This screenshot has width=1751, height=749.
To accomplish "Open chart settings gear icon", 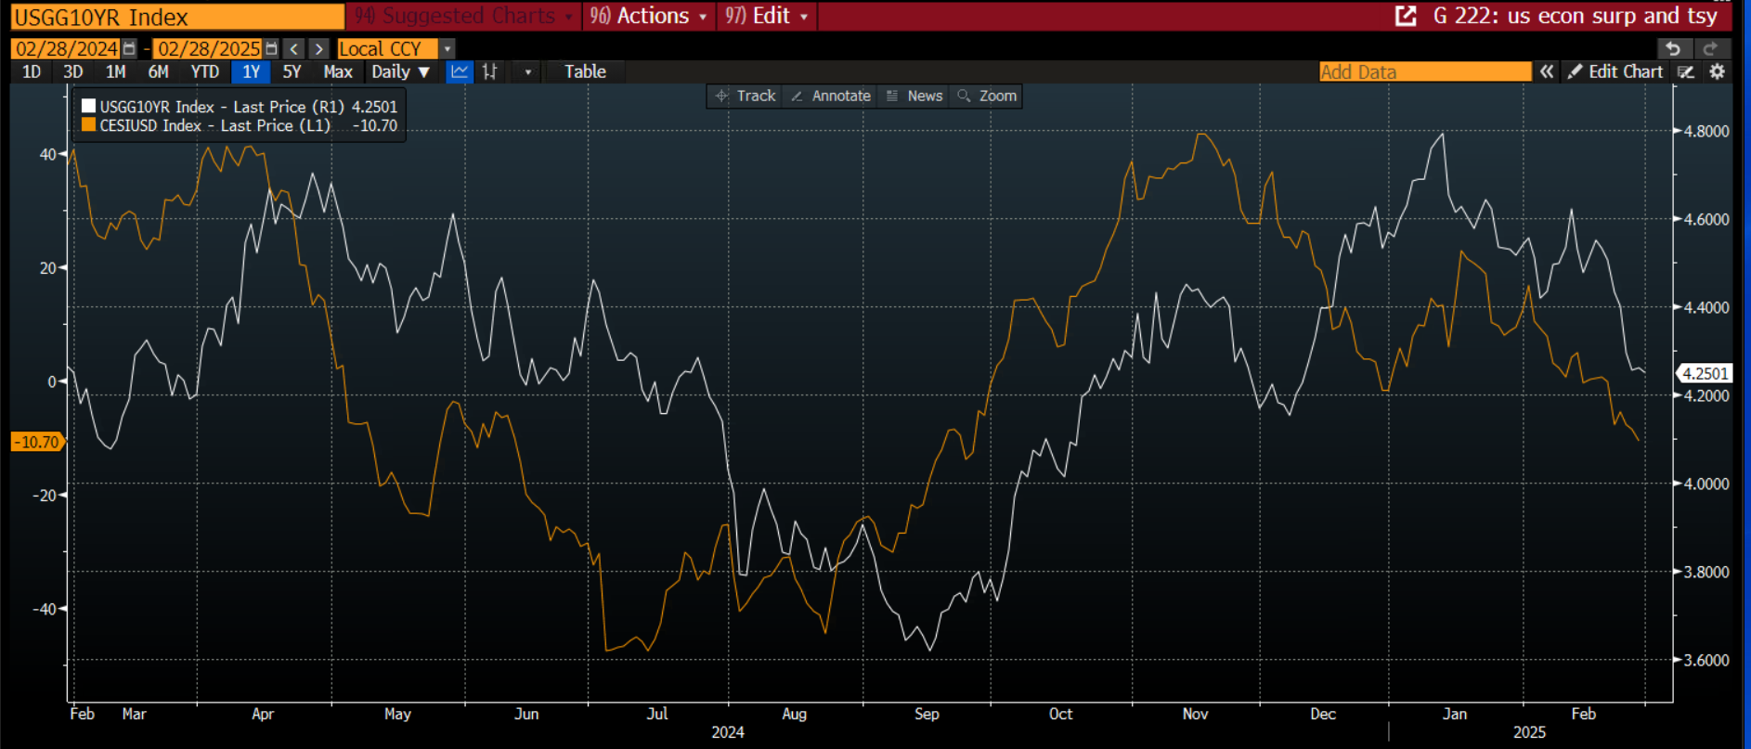I will tap(1718, 71).
